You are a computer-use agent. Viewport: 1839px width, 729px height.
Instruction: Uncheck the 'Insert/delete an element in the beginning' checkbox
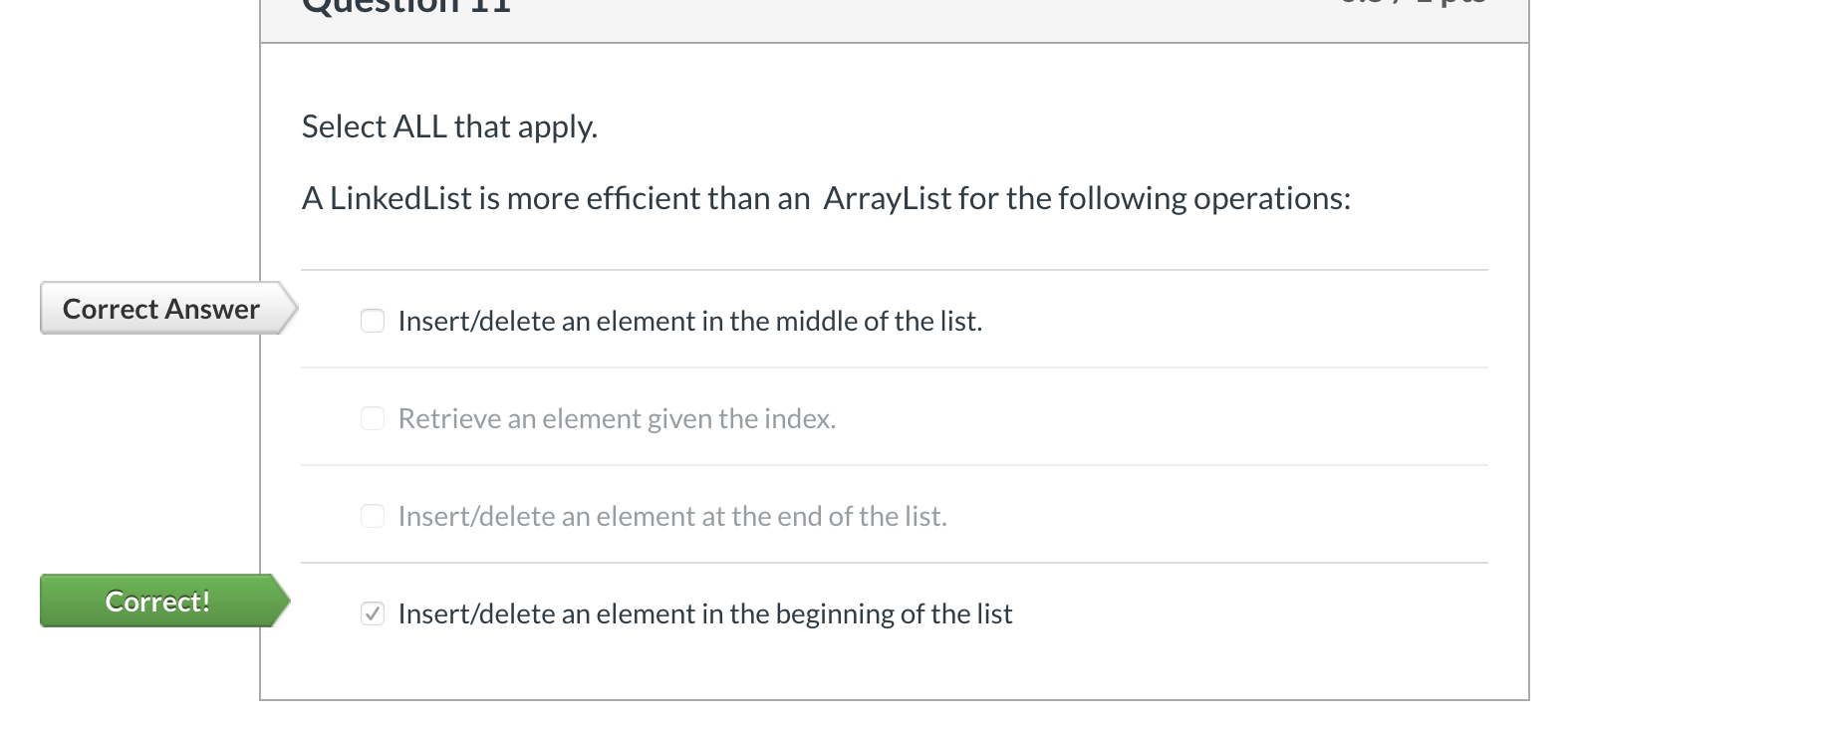click(x=372, y=614)
